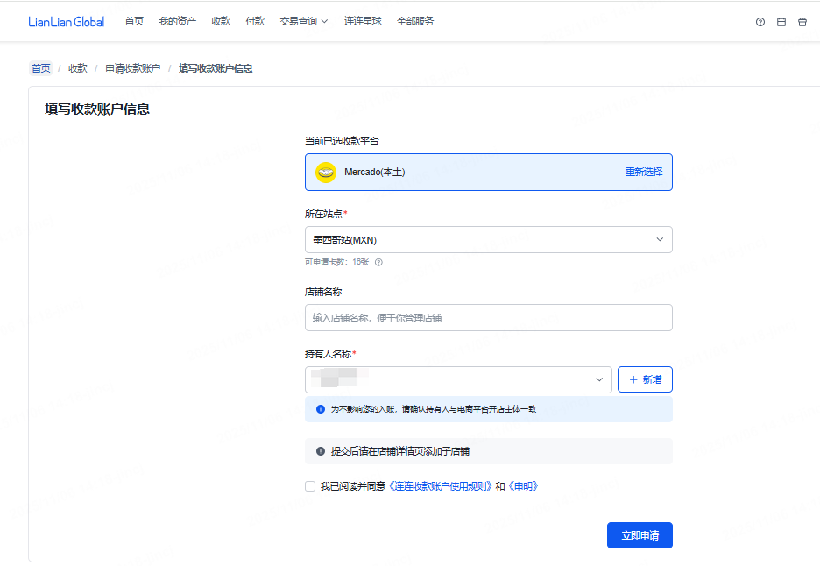The image size is (820, 566).
Task: Open the help question mark icon in header
Action: (x=760, y=22)
